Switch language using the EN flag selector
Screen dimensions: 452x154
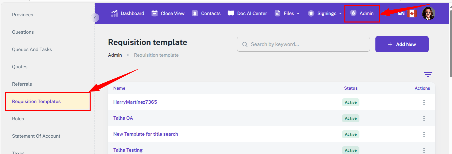(407, 14)
